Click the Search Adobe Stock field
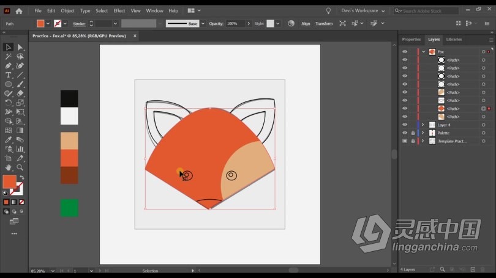 click(426, 11)
